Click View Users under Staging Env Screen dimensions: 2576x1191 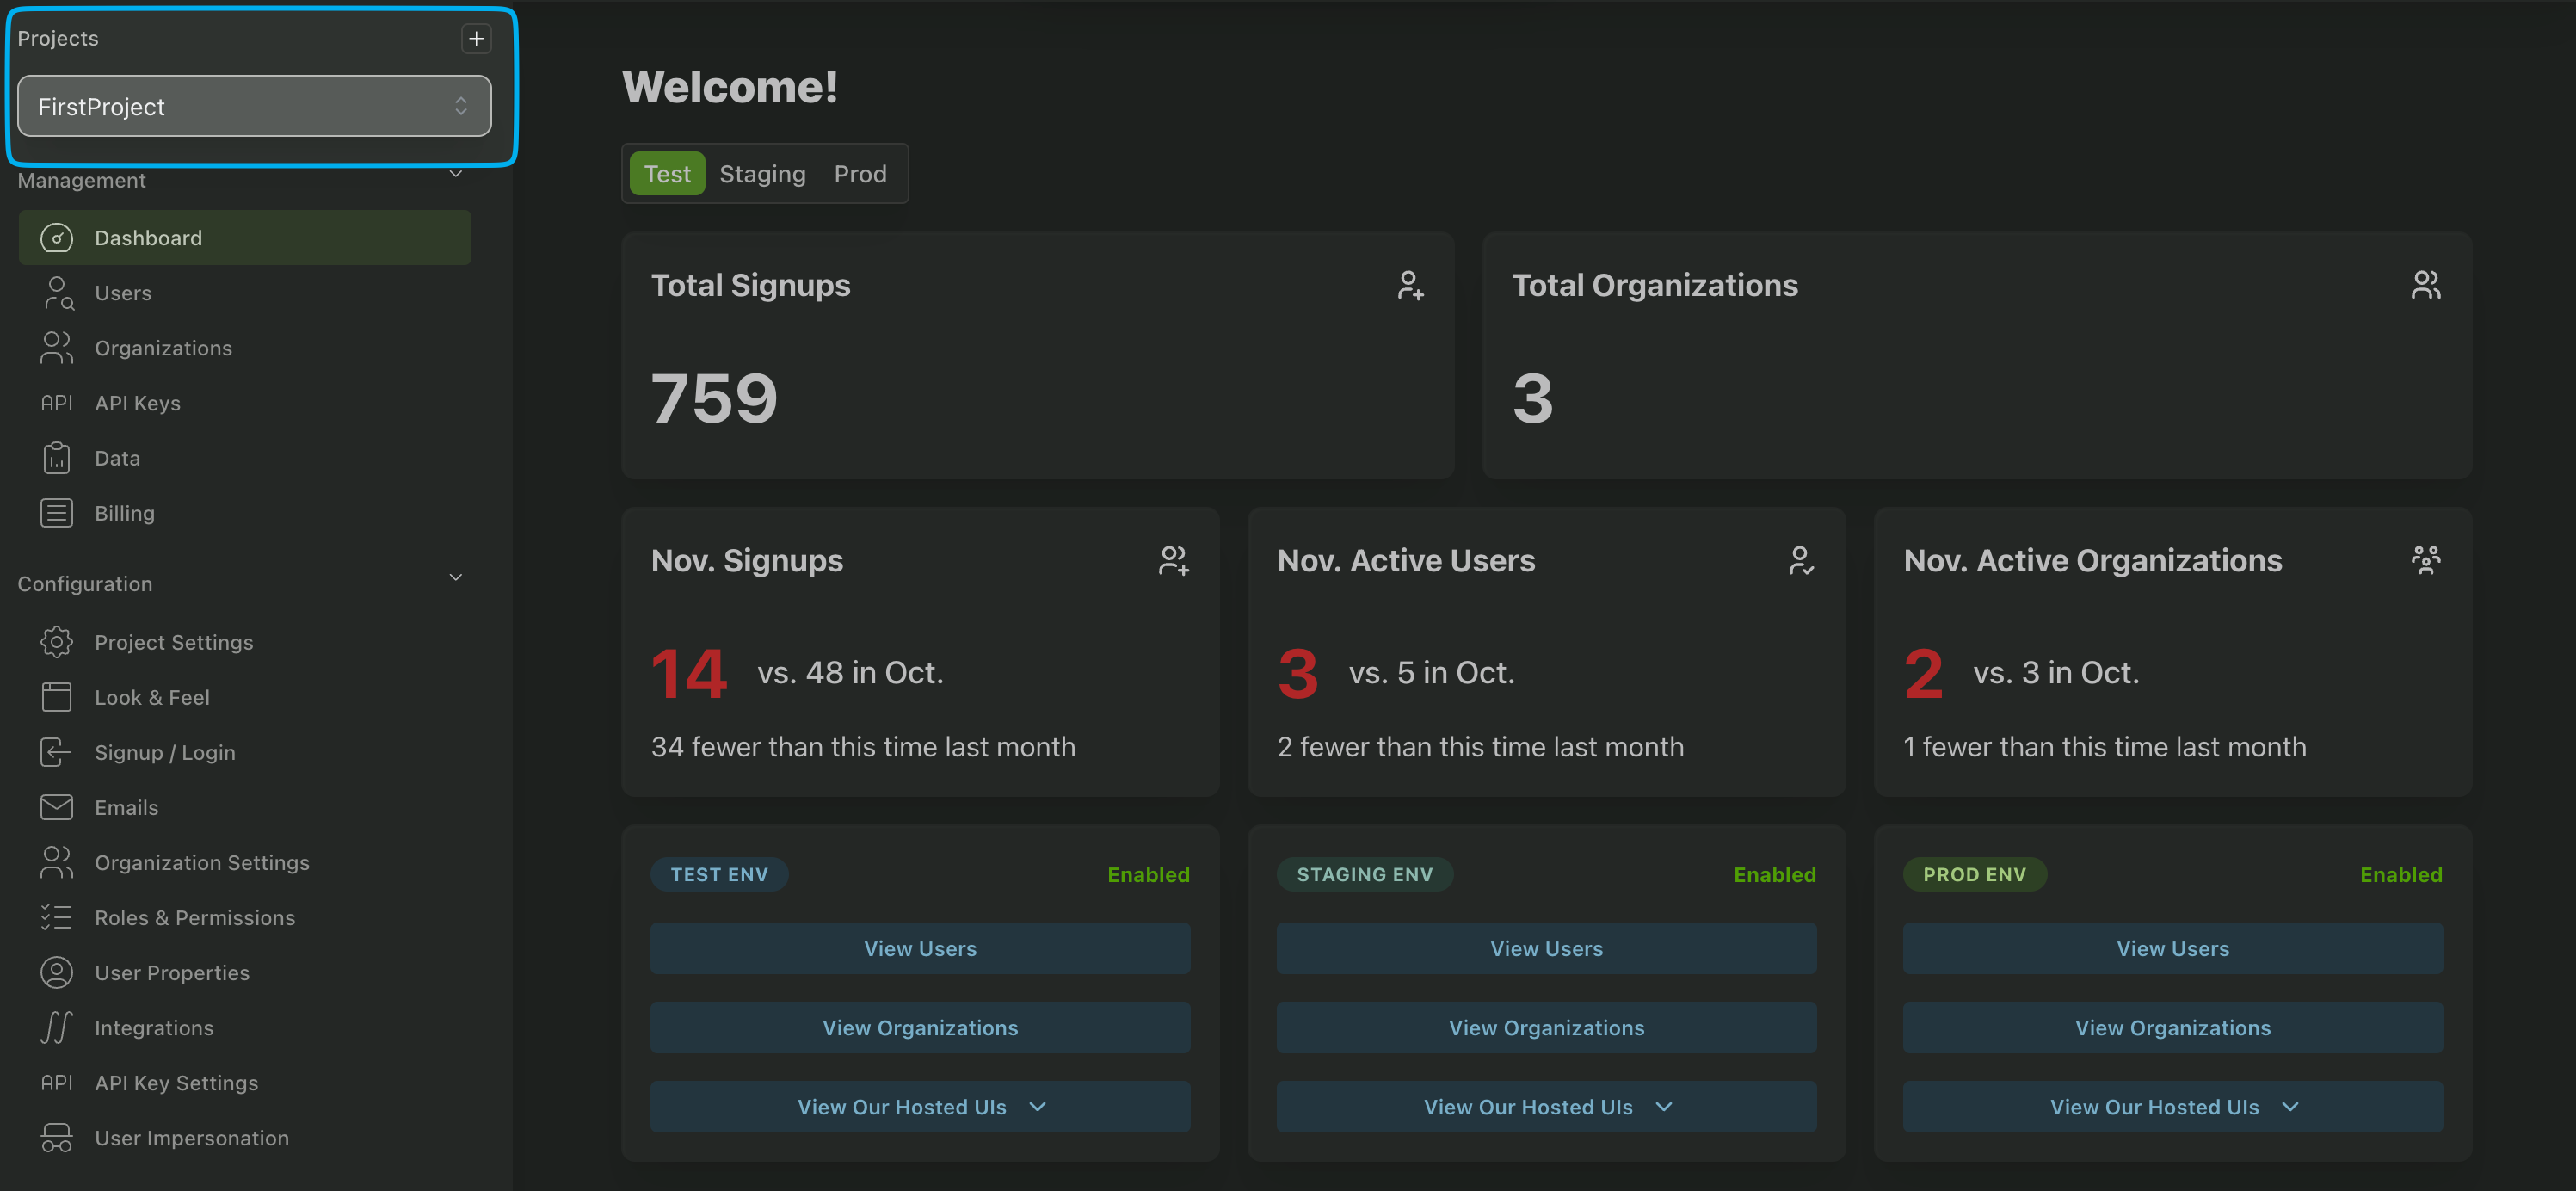tap(1546, 949)
